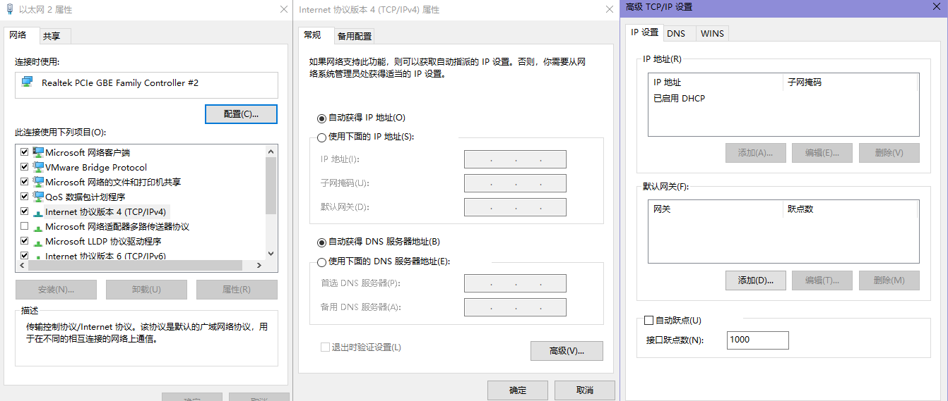
Task: Click the 网关 column header
Action: (x=716, y=209)
